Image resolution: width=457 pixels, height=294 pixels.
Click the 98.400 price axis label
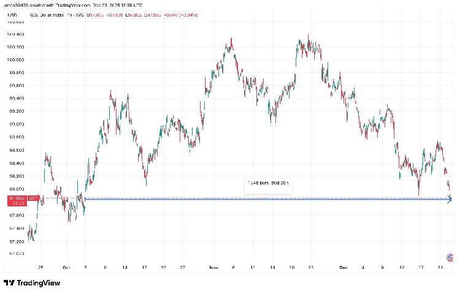pos(17,163)
